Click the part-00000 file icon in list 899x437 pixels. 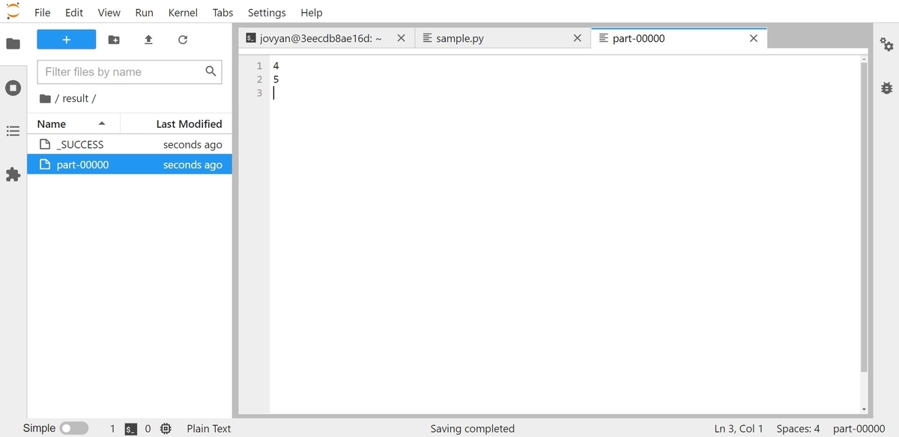(x=45, y=165)
